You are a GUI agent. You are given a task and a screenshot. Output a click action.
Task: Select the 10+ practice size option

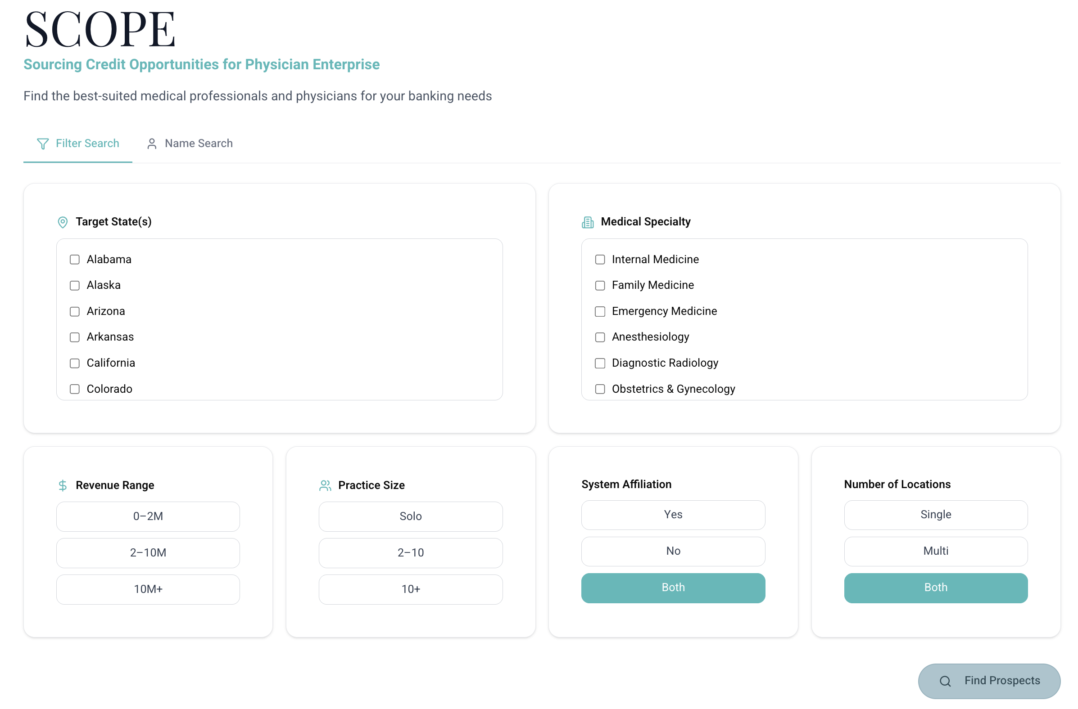[410, 588]
